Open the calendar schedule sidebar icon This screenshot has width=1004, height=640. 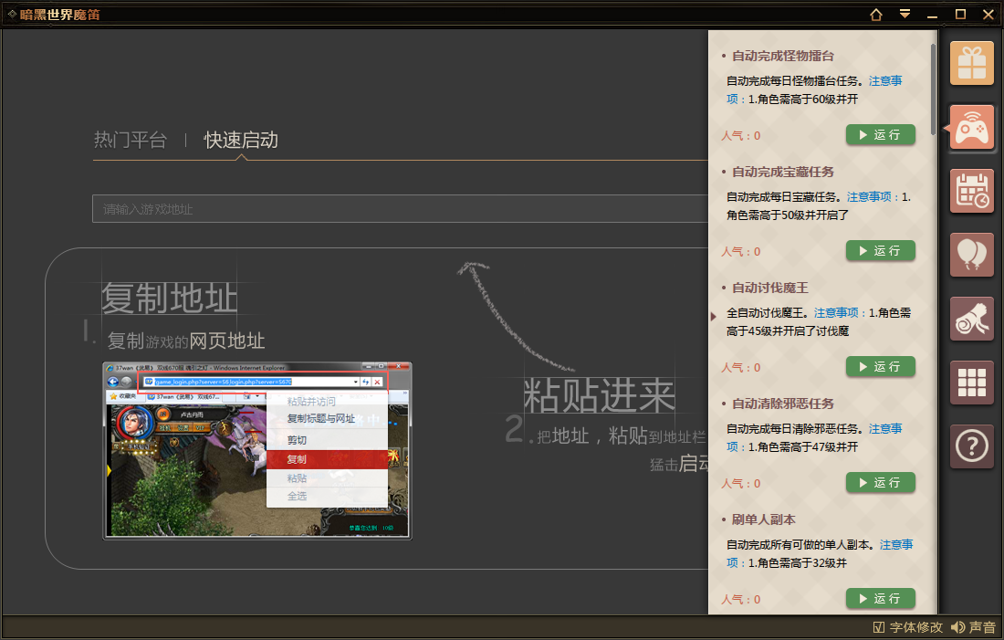(971, 191)
